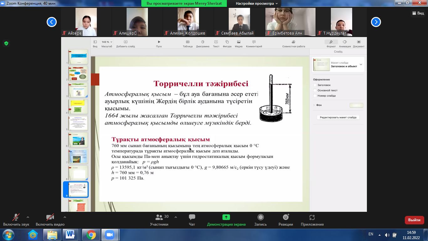Enable the Заголовок checkbox
The height and width of the screenshot is (241, 428).
click(315, 85)
